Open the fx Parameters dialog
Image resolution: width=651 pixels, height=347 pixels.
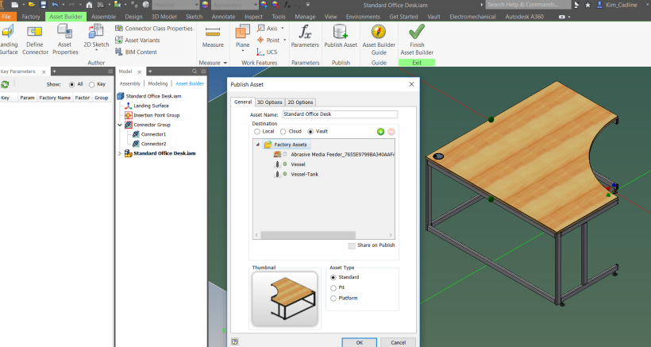305,37
